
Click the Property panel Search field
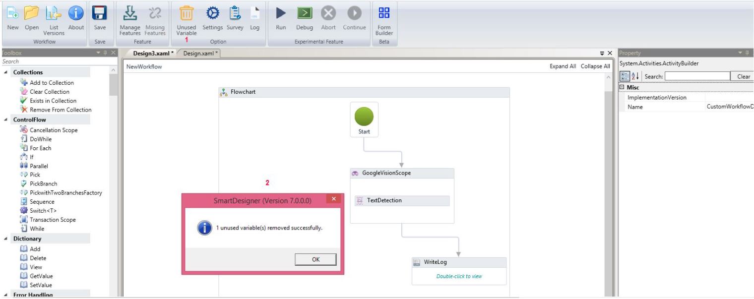click(x=696, y=77)
